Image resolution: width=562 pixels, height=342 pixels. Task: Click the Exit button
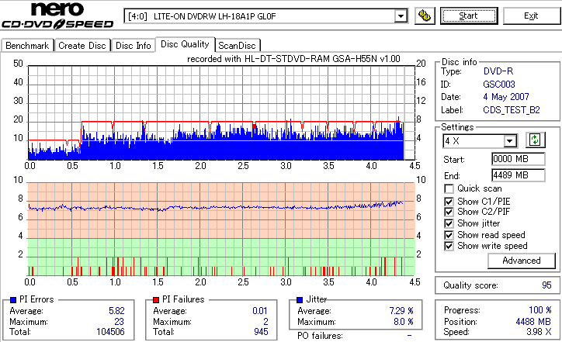point(531,16)
